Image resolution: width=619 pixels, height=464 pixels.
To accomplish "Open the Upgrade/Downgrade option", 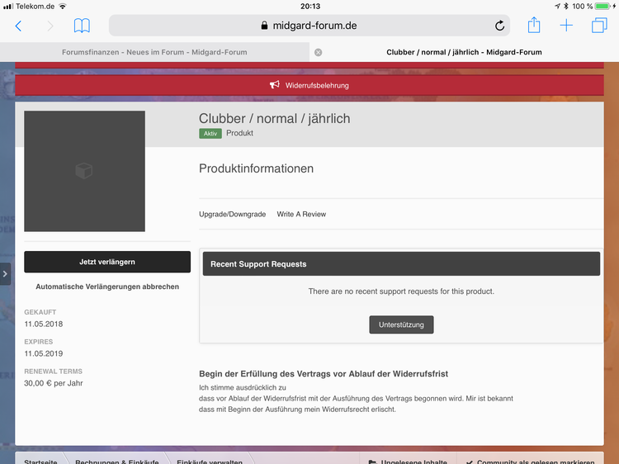I will click(232, 214).
